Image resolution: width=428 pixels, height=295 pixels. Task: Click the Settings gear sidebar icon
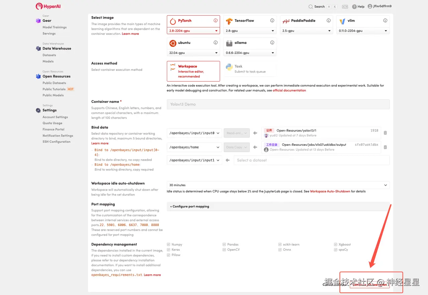point(38,110)
